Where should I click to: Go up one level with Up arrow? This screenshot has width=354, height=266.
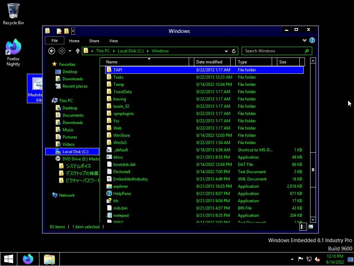click(78, 51)
